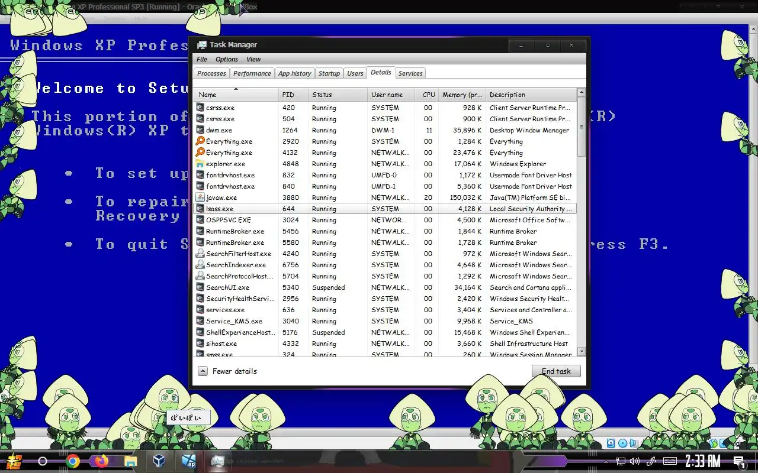Click the Task Manager title bar icon
Screen dimensions: 758x473
[202, 45]
